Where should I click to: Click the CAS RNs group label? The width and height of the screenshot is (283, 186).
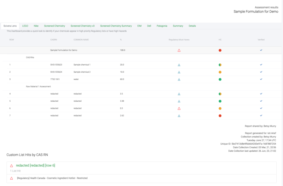pos(30,57)
